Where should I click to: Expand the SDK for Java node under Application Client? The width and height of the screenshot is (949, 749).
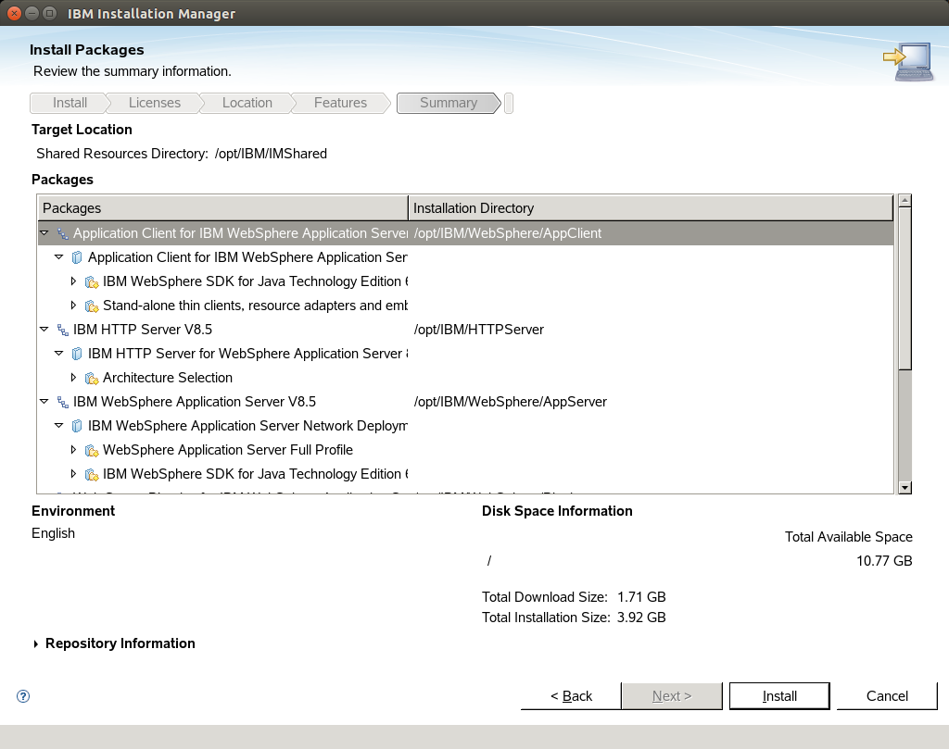(73, 281)
